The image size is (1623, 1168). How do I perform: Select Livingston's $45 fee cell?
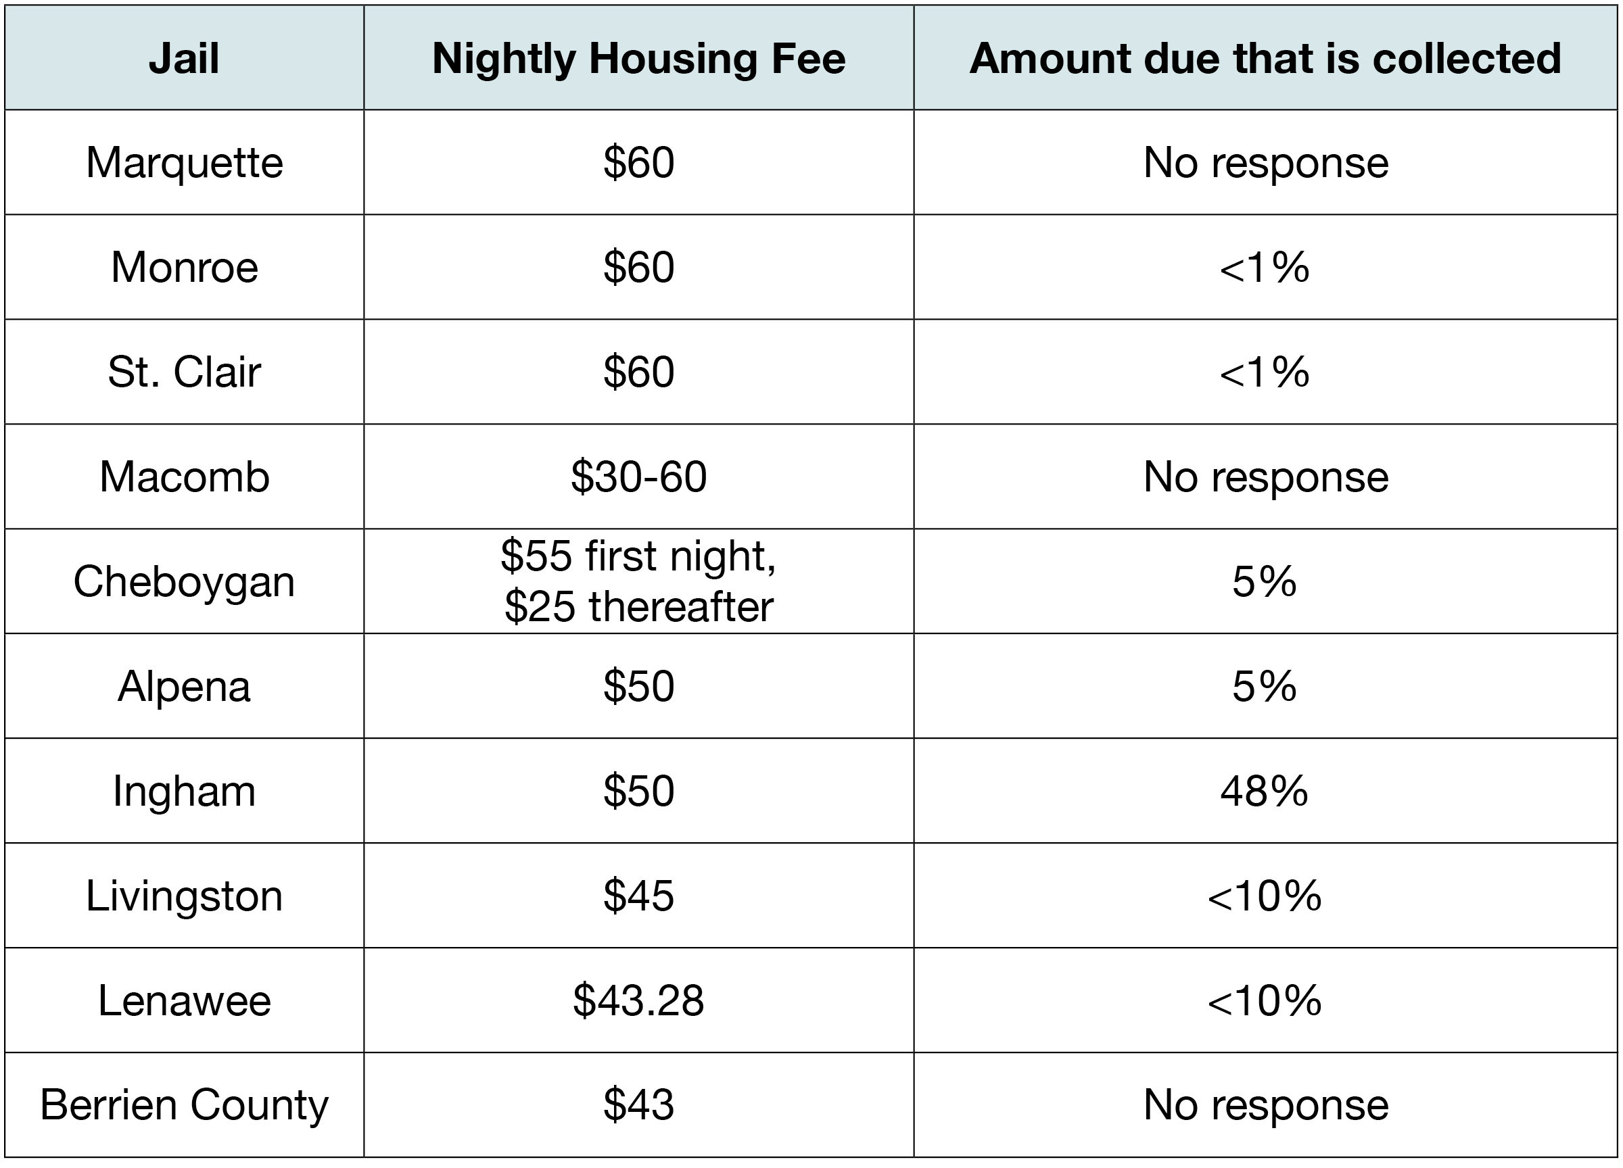click(638, 896)
